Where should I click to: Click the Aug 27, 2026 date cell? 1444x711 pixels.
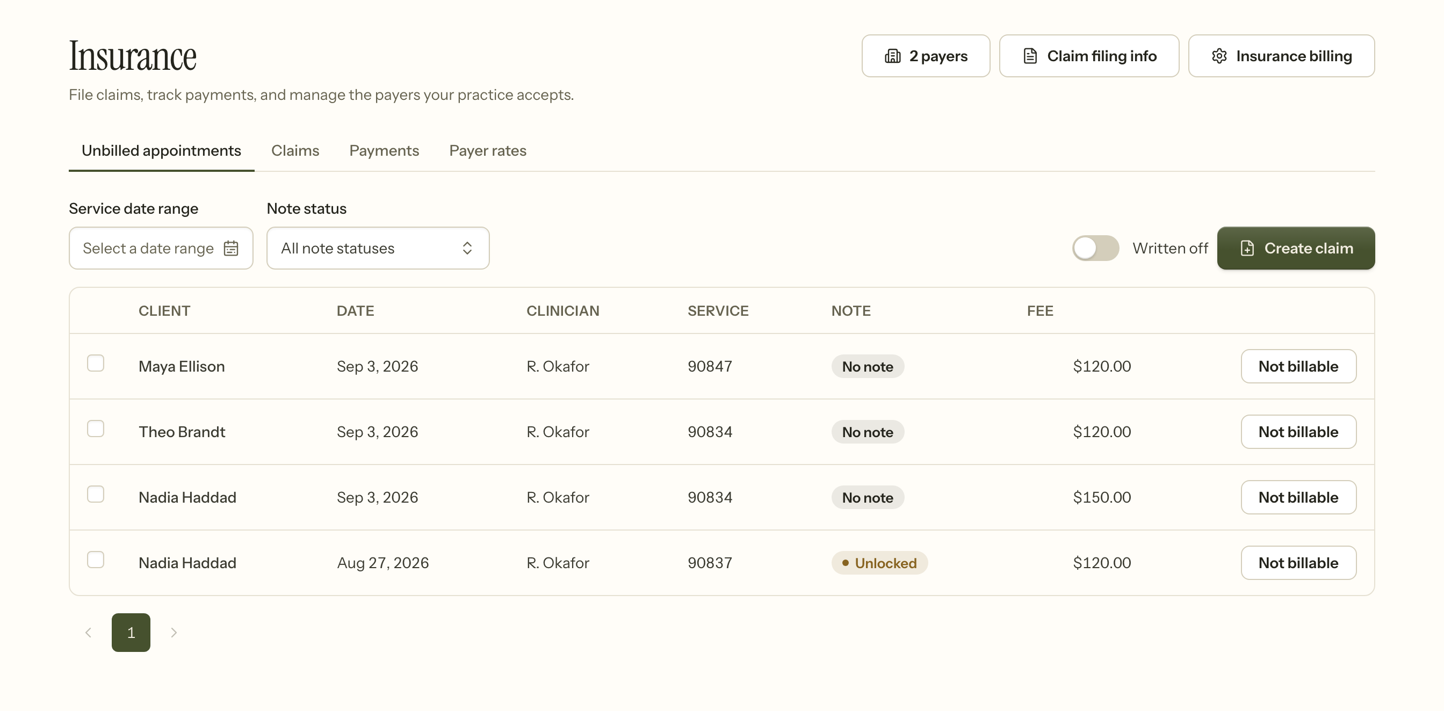[x=383, y=563]
